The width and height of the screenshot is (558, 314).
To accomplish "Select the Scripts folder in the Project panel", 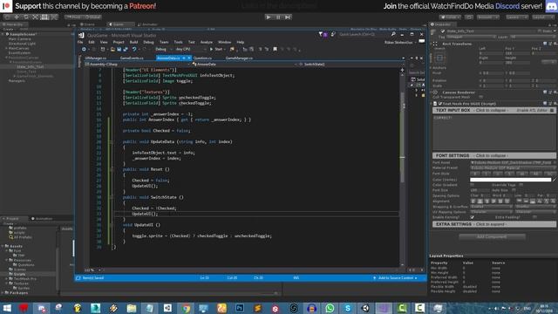I will [19, 274].
